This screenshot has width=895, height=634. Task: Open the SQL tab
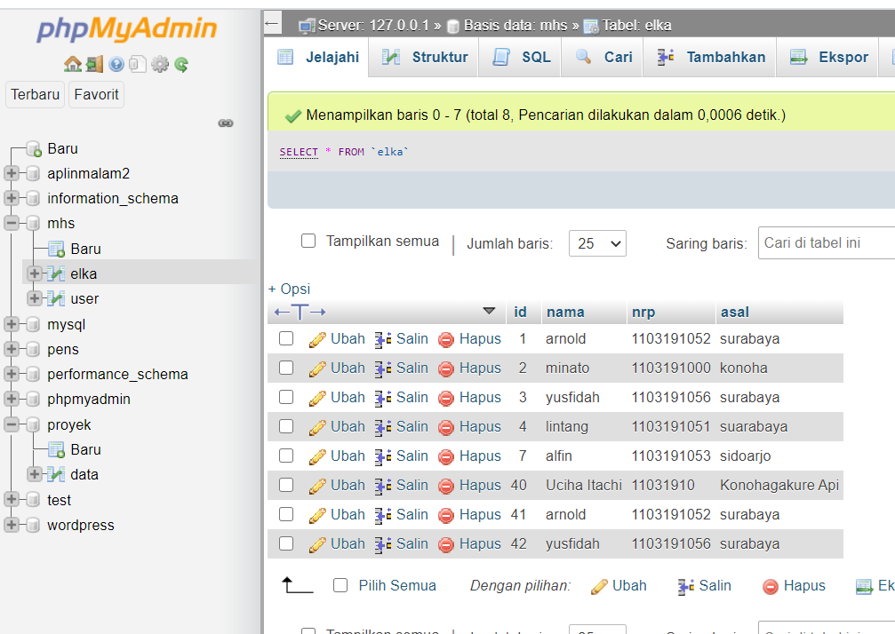521,57
